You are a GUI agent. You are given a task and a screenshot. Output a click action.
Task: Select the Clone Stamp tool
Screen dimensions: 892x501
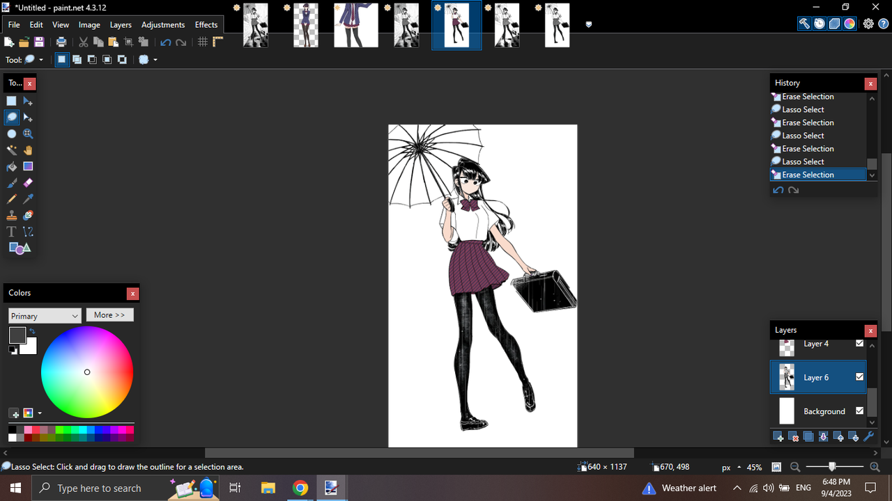point(11,214)
